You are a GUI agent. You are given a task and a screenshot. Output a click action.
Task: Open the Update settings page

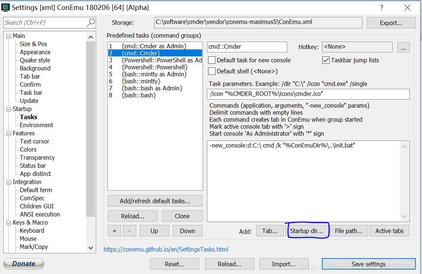(29, 101)
